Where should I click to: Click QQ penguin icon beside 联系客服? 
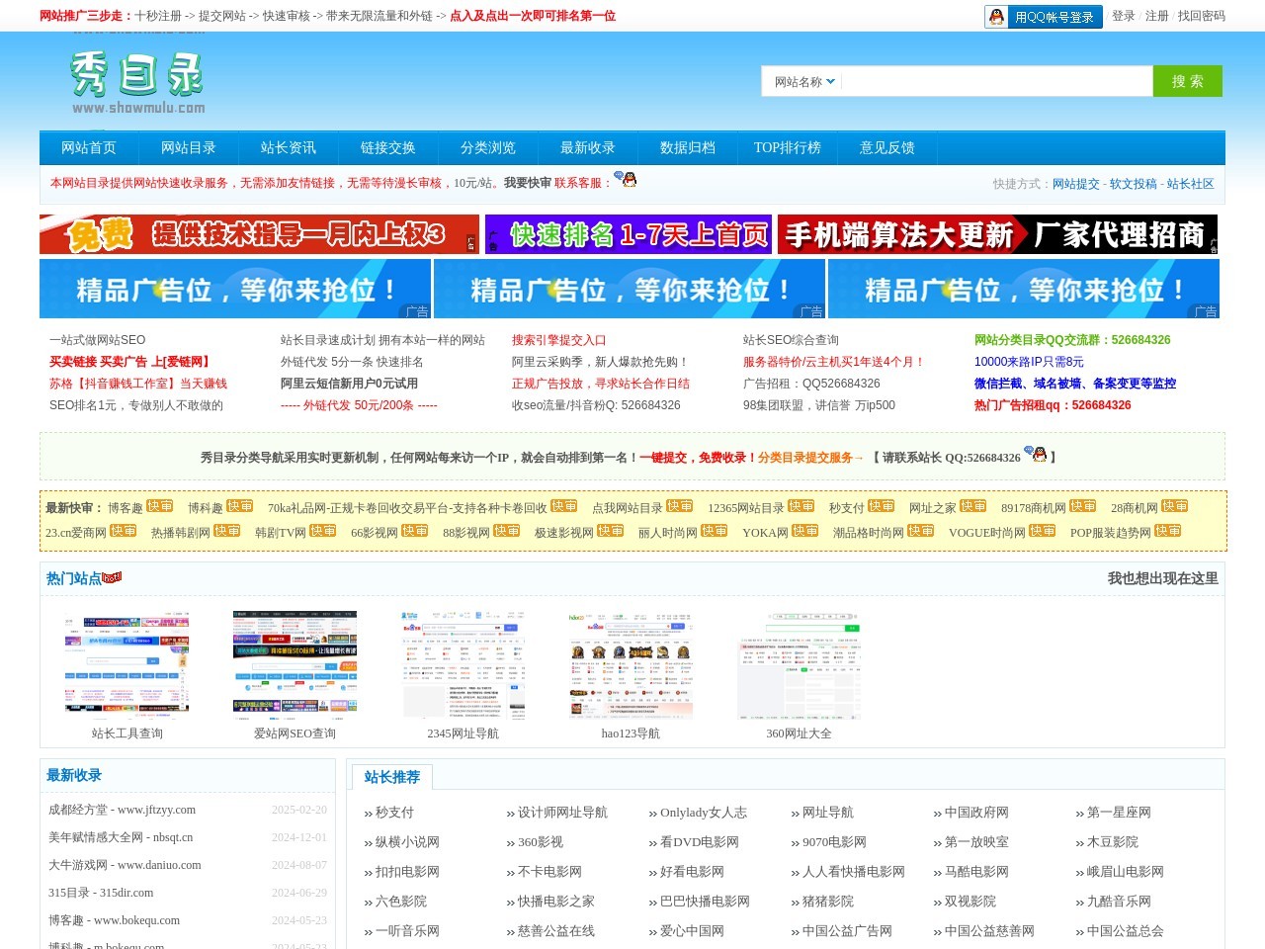click(x=625, y=180)
